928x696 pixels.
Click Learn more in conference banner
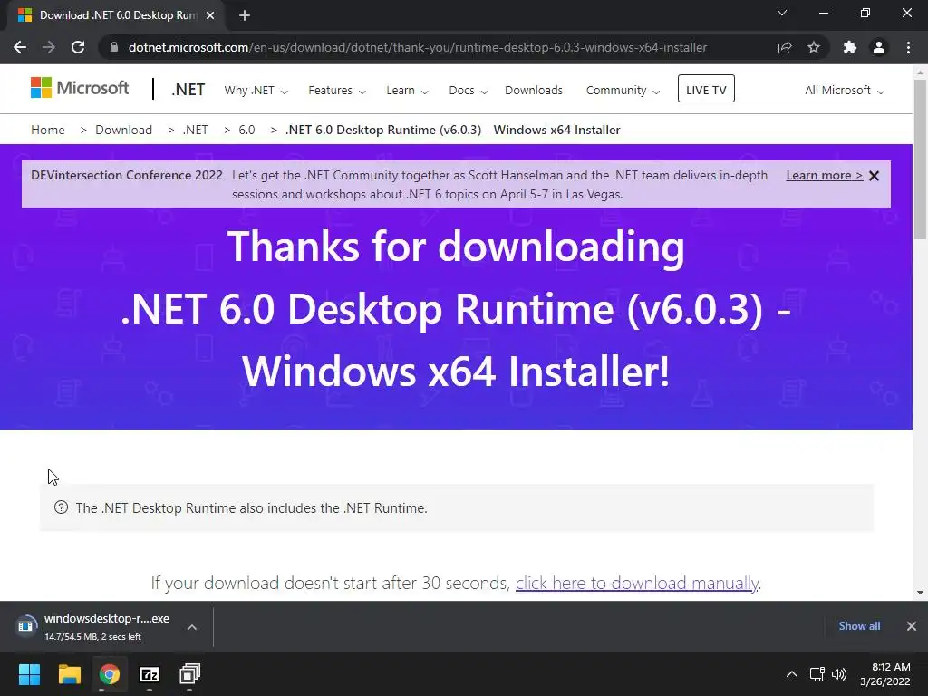pos(825,175)
